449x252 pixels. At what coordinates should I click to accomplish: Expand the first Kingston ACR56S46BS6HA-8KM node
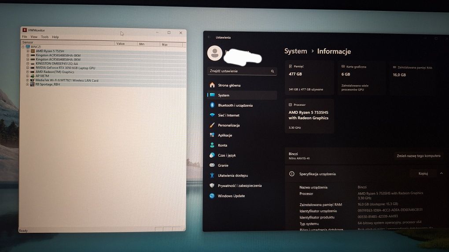click(x=28, y=55)
